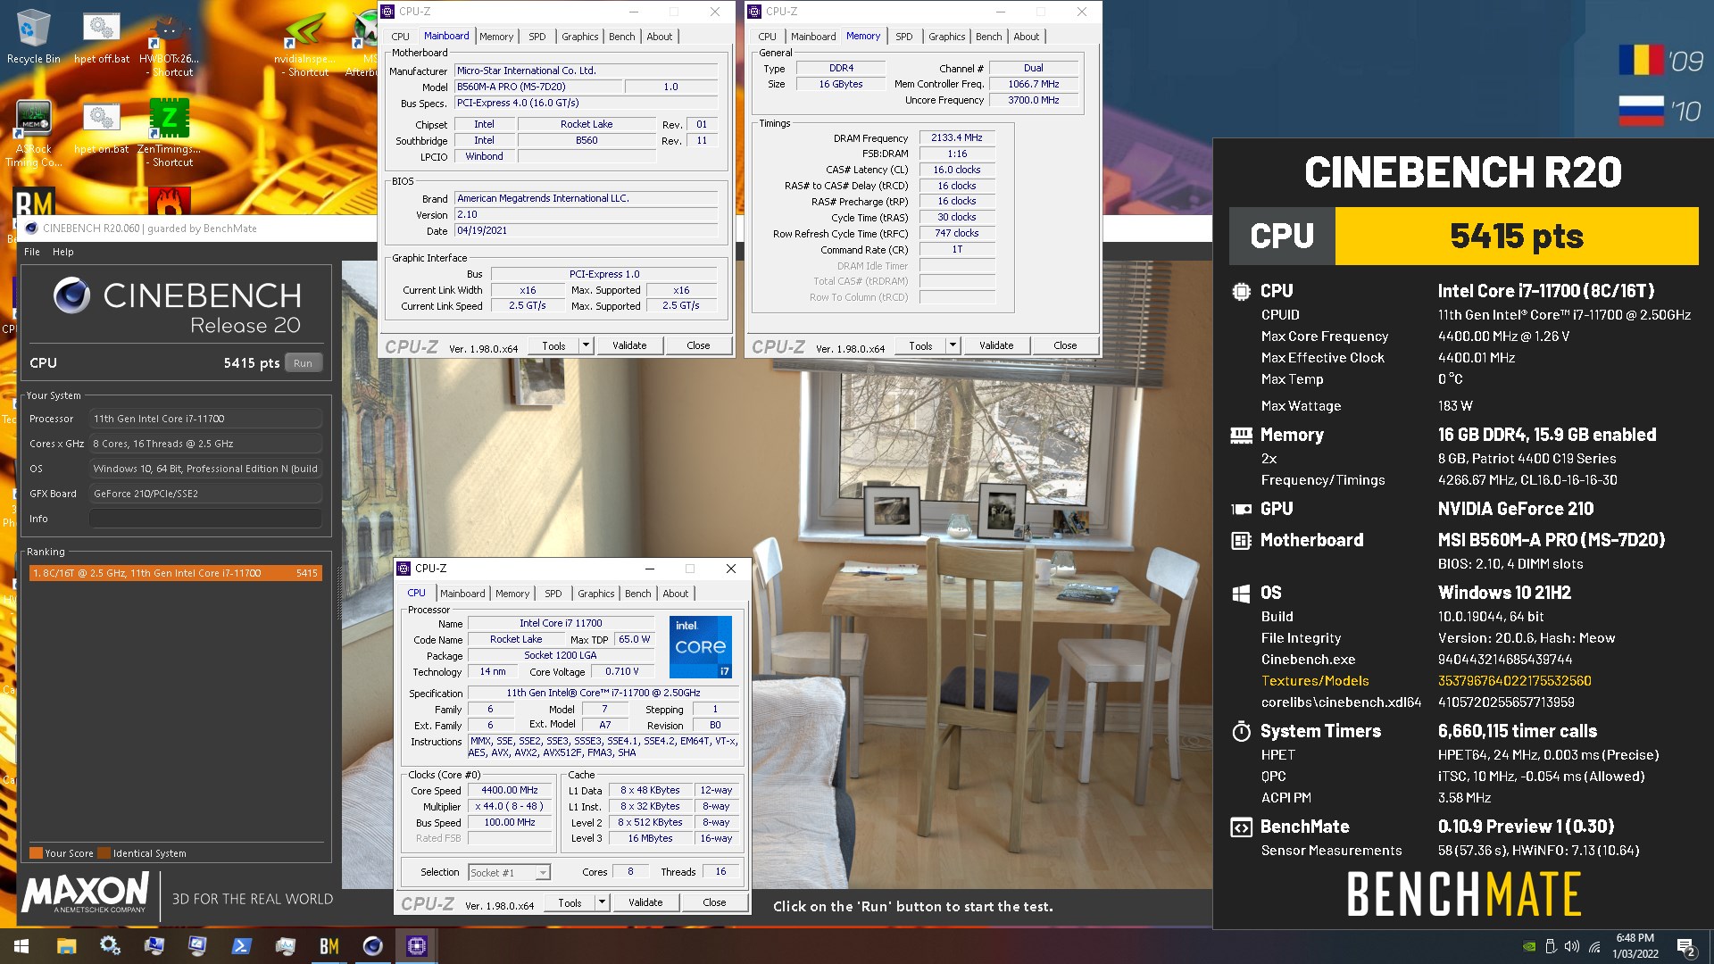Click Close button in bottom CPU-Z window
1714x964 pixels.
coord(714,902)
